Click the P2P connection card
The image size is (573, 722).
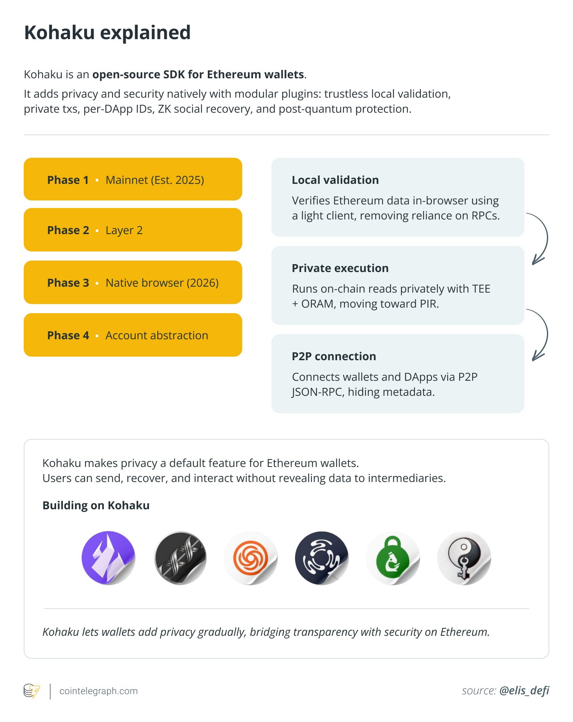tap(398, 374)
